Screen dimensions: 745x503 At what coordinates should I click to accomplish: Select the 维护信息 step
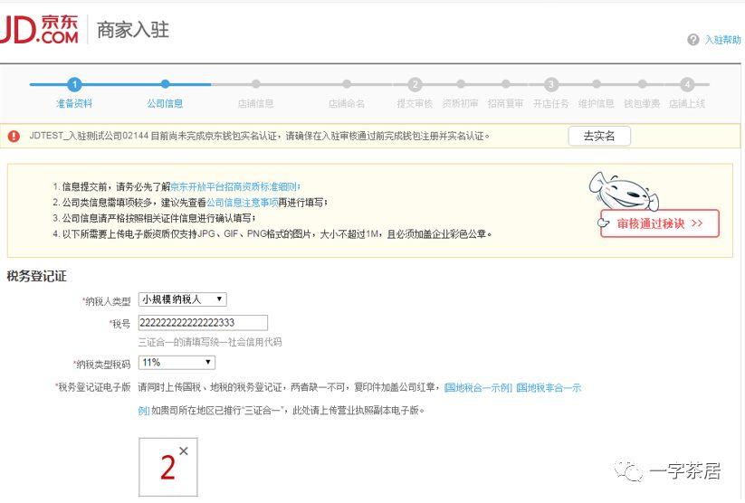click(x=597, y=94)
